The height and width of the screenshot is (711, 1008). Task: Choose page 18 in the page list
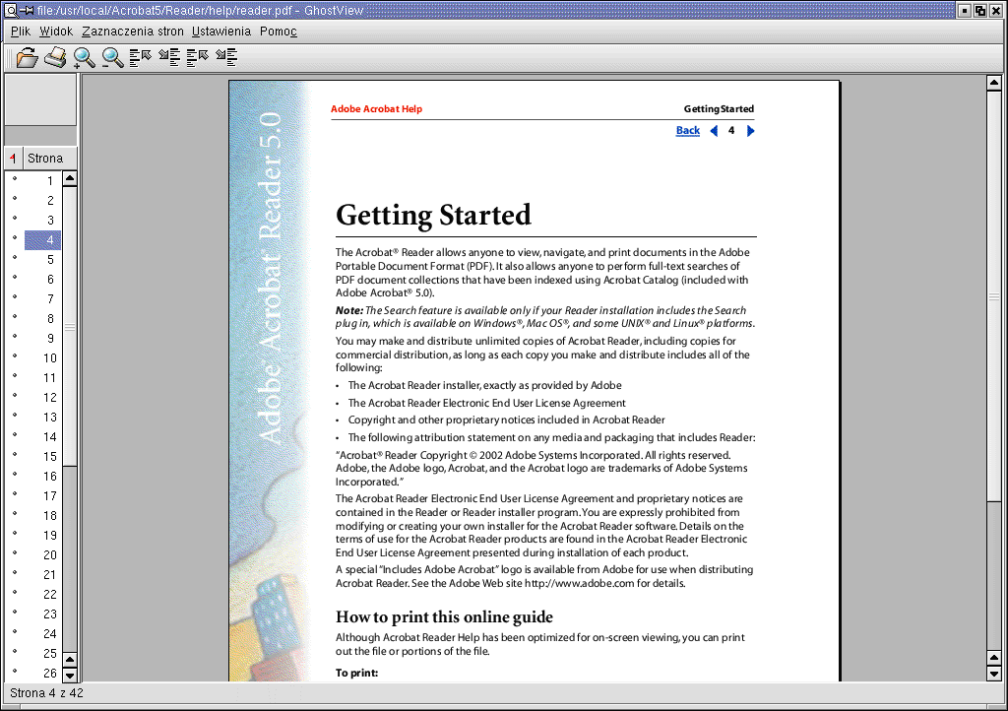[x=43, y=516]
